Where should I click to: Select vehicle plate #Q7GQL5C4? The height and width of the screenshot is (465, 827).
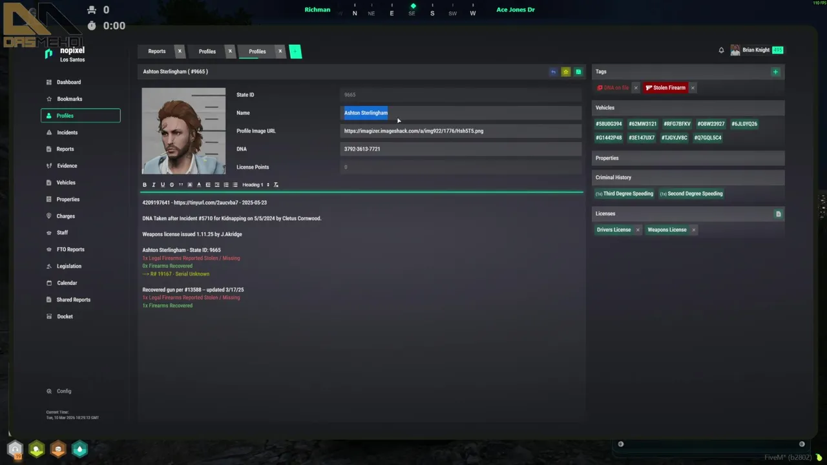708,138
